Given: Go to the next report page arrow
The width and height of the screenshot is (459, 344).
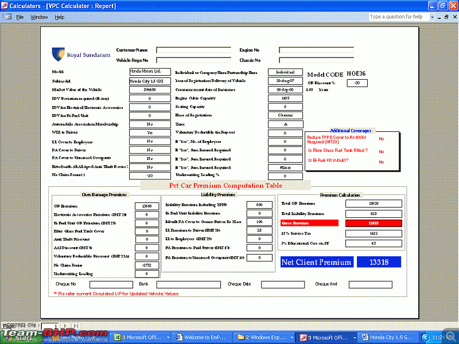Looking at the screenshot, I should 65,326.
